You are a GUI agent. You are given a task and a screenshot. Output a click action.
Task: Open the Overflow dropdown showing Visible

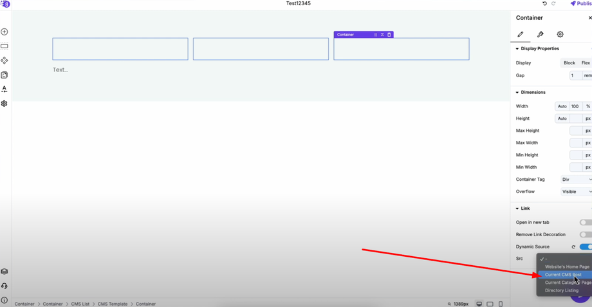coord(576,192)
